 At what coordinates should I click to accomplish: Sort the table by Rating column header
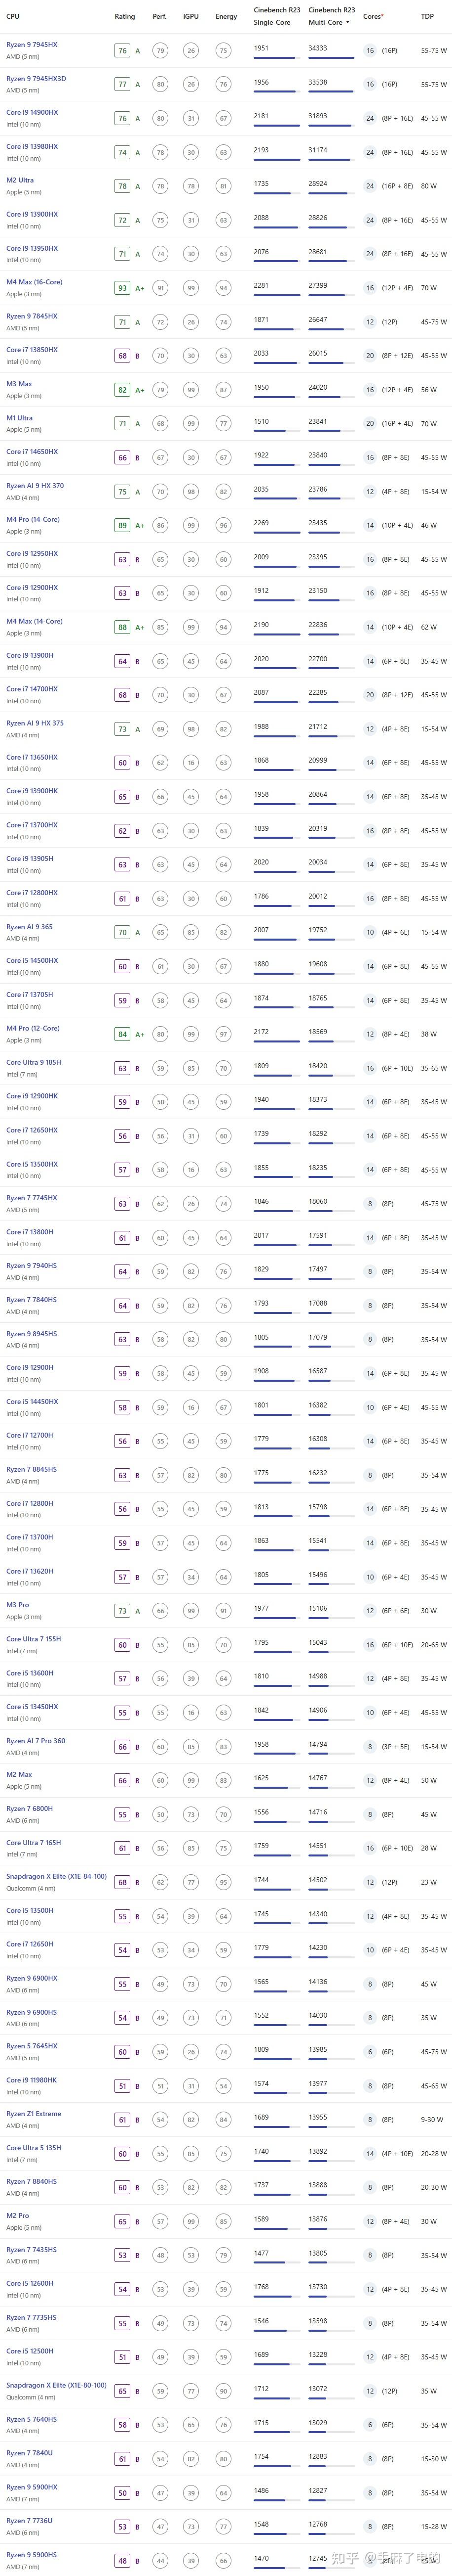pyautogui.click(x=124, y=17)
